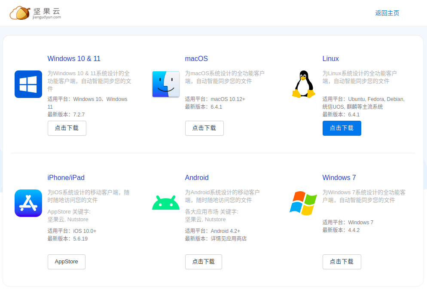Open the iPhone/iPad heading link
This screenshot has height=293, width=427.
pos(66,178)
